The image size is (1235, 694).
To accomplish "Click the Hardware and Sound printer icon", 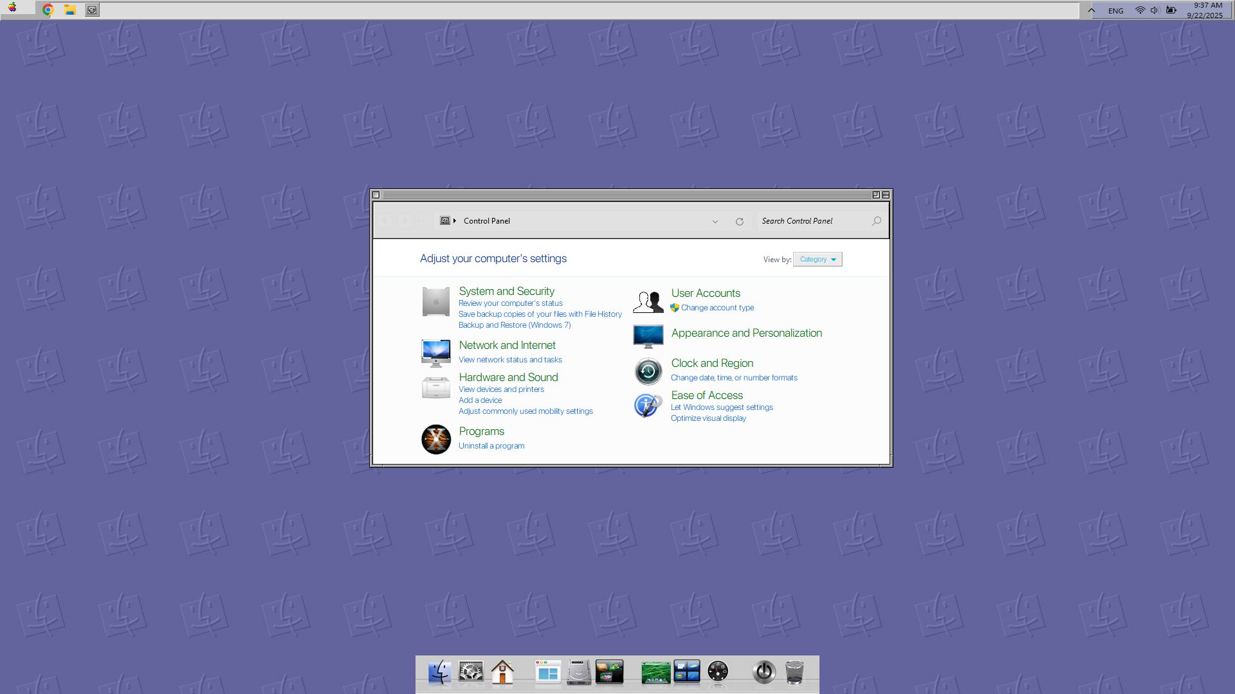I will 435,388.
